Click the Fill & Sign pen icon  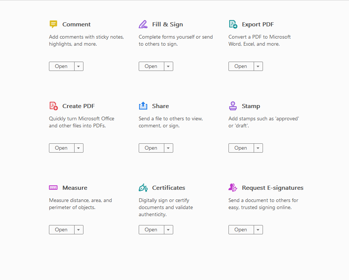[x=143, y=24]
